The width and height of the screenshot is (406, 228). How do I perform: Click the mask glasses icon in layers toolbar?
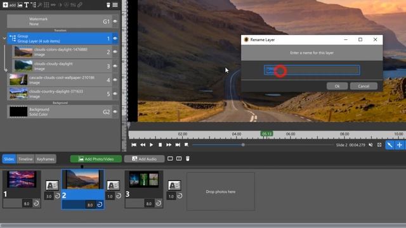click(x=53, y=5)
